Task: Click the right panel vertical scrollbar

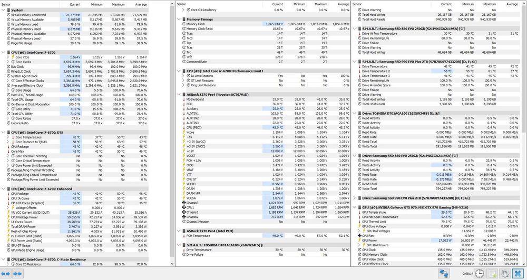Action: click(x=524, y=134)
